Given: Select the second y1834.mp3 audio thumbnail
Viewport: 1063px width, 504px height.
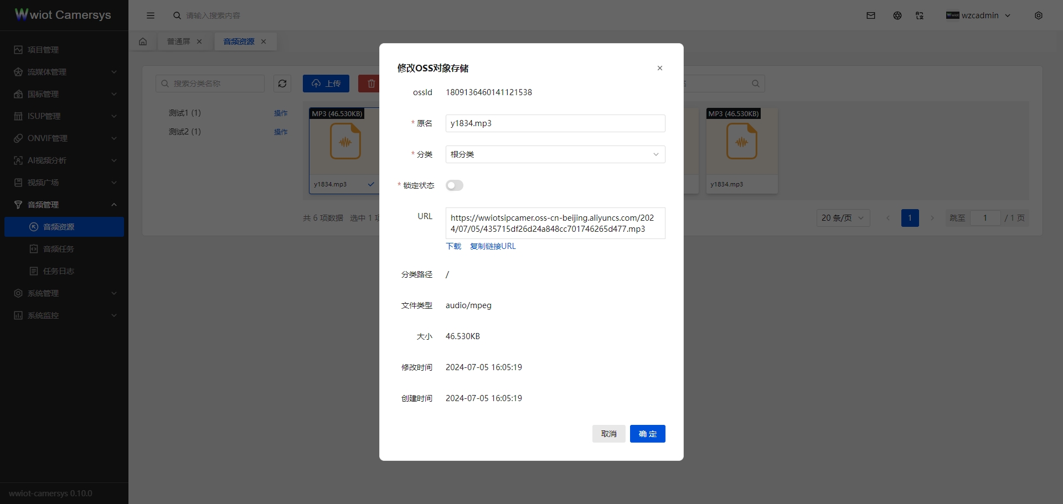Looking at the screenshot, I should pyautogui.click(x=741, y=149).
